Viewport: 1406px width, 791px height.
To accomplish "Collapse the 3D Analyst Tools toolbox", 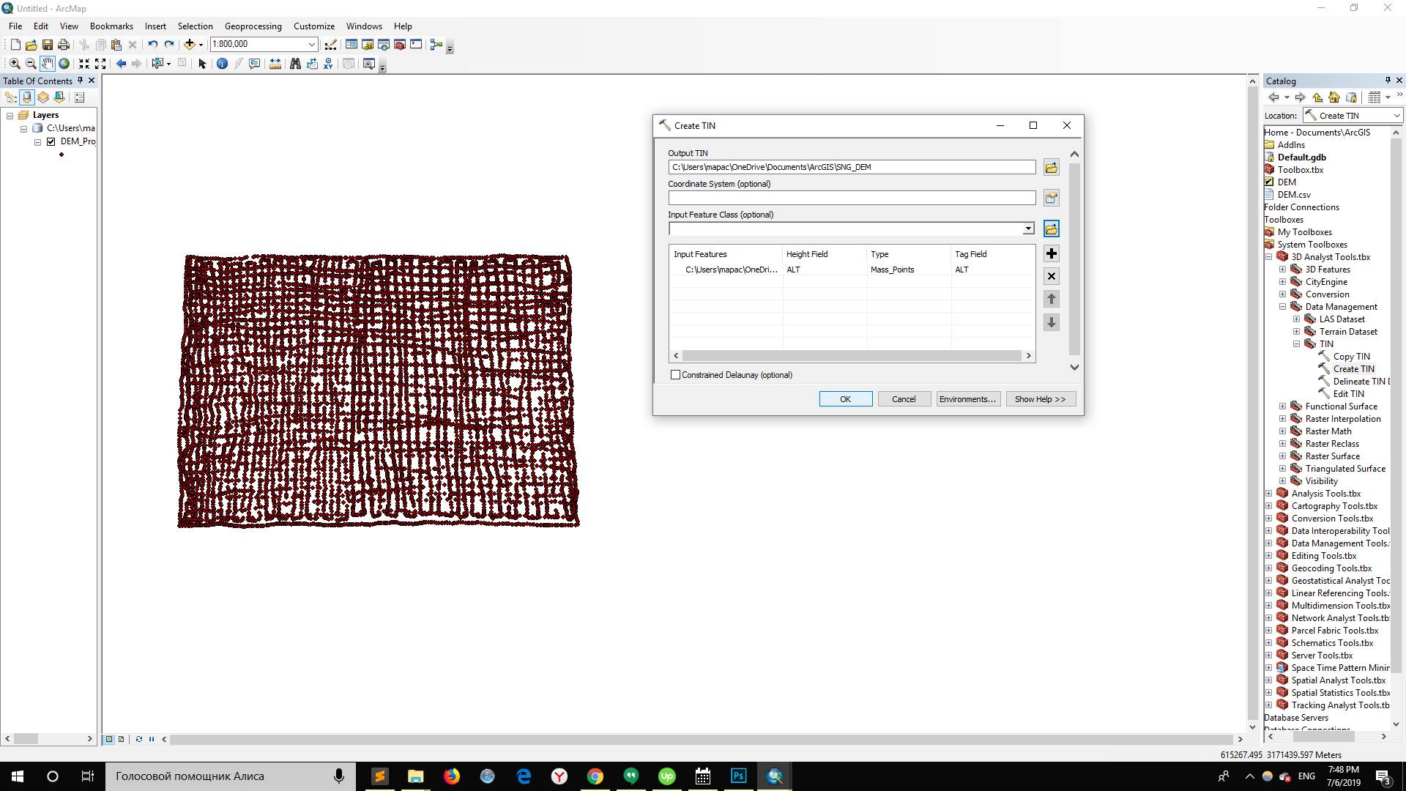I will coord(1268,256).
